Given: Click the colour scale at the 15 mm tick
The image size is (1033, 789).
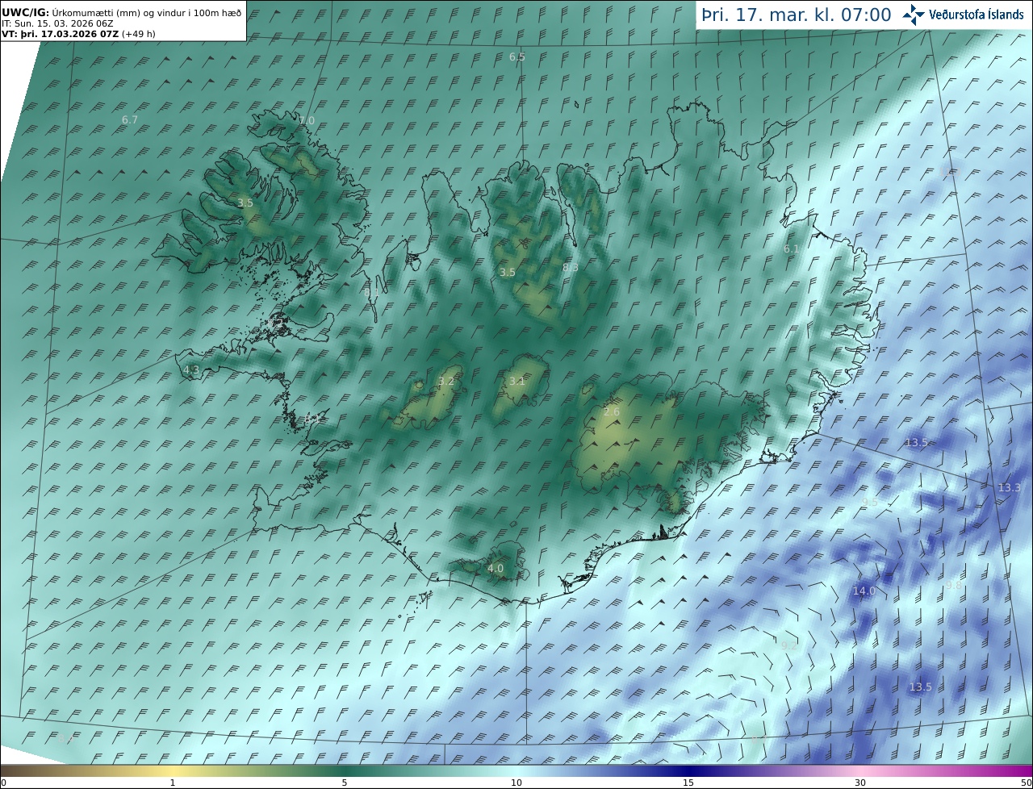Looking at the screenshot, I should point(688,770).
